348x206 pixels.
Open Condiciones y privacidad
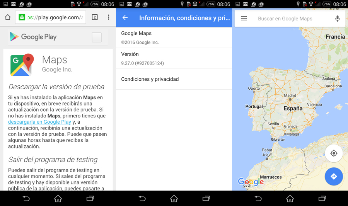coord(174,79)
